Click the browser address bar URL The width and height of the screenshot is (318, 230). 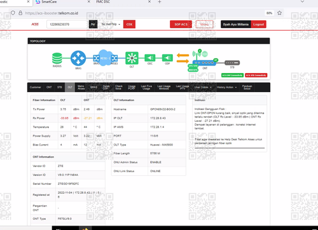pyautogui.click(x=52, y=13)
